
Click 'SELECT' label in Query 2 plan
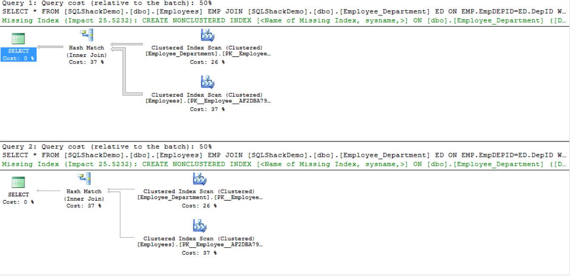coord(18,195)
